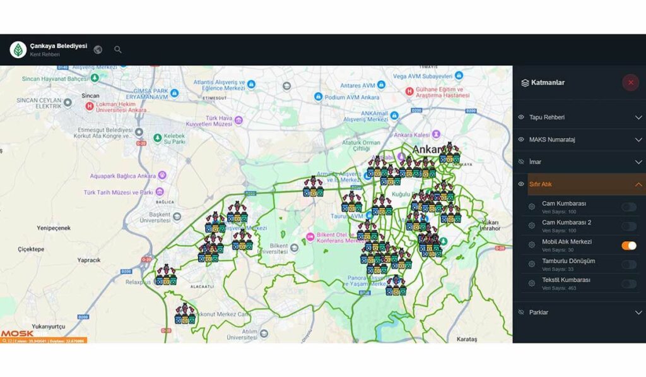Open the search magnifier icon
Image resolution: width=646 pixels, height=377 pixels.
coord(118,49)
